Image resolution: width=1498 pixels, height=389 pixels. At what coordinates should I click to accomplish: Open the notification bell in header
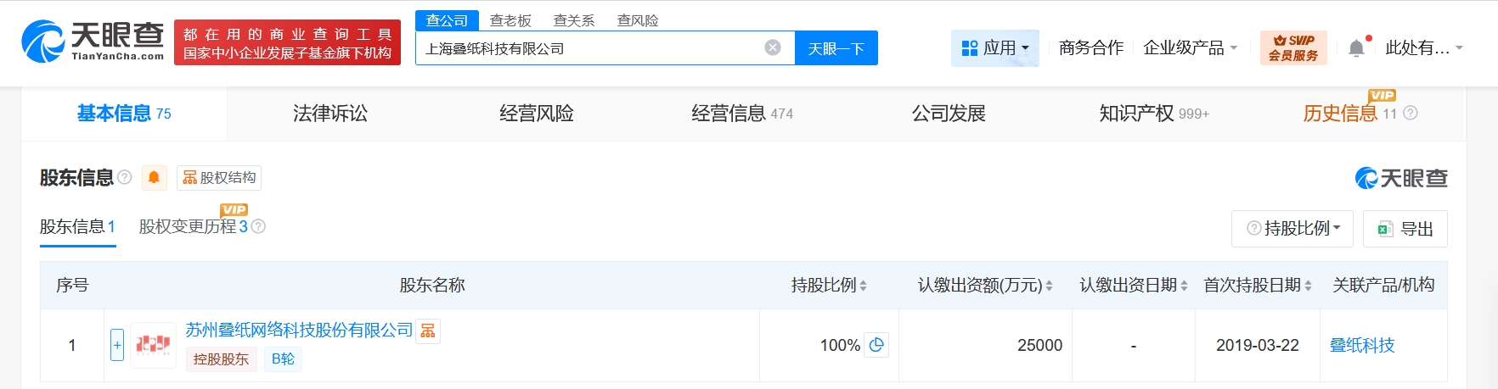pyautogui.click(x=1356, y=48)
